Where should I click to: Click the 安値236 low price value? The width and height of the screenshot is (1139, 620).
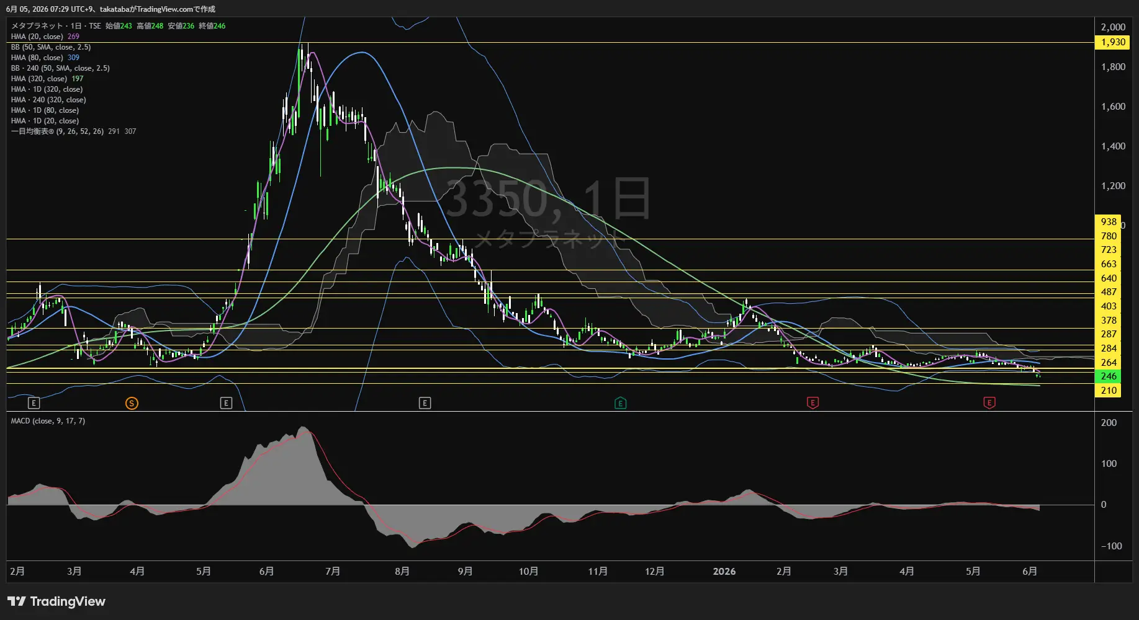point(181,26)
